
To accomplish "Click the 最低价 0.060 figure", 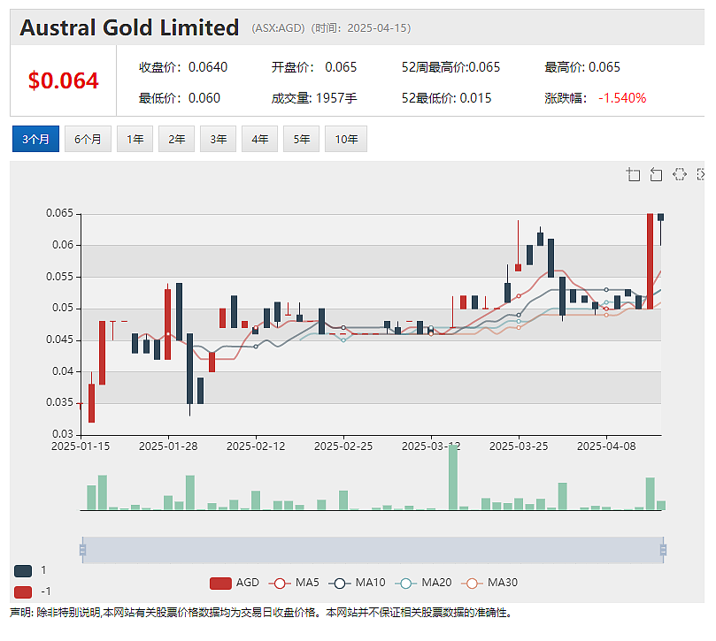I will [x=180, y=98].
